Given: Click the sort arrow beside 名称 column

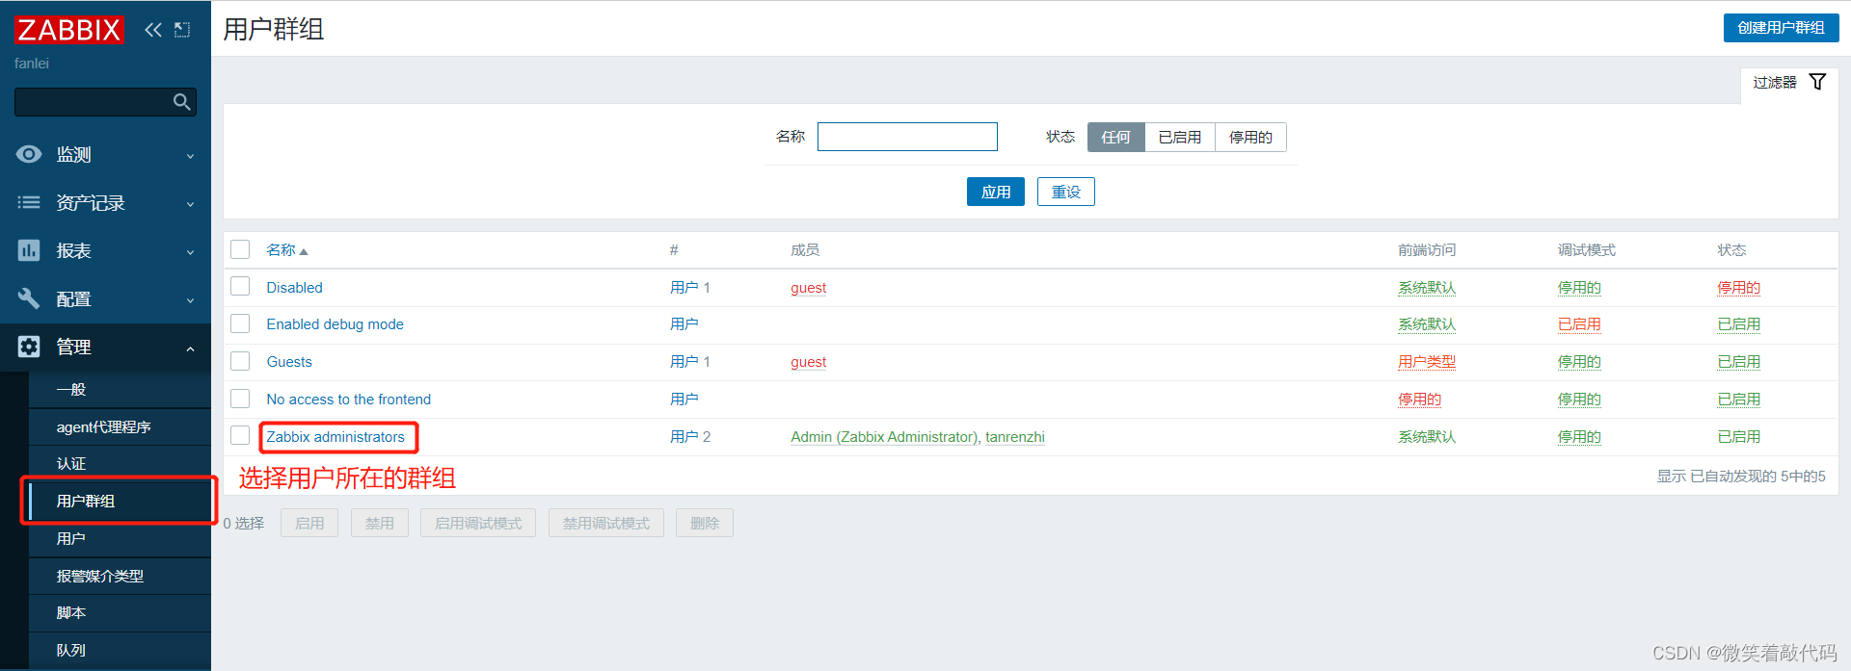Looking at the screenshot, I should 304,251.
